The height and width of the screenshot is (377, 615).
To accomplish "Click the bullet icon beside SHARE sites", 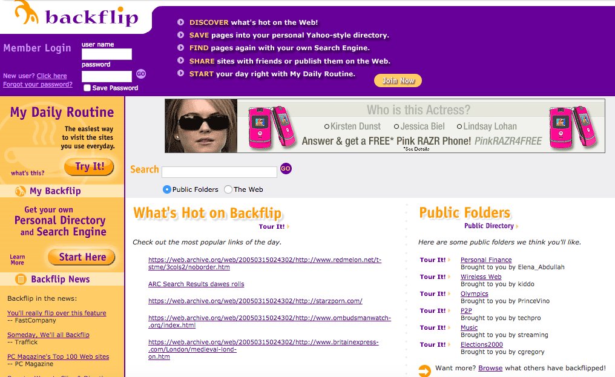I will pyautogui.click(x=181, y=61).
